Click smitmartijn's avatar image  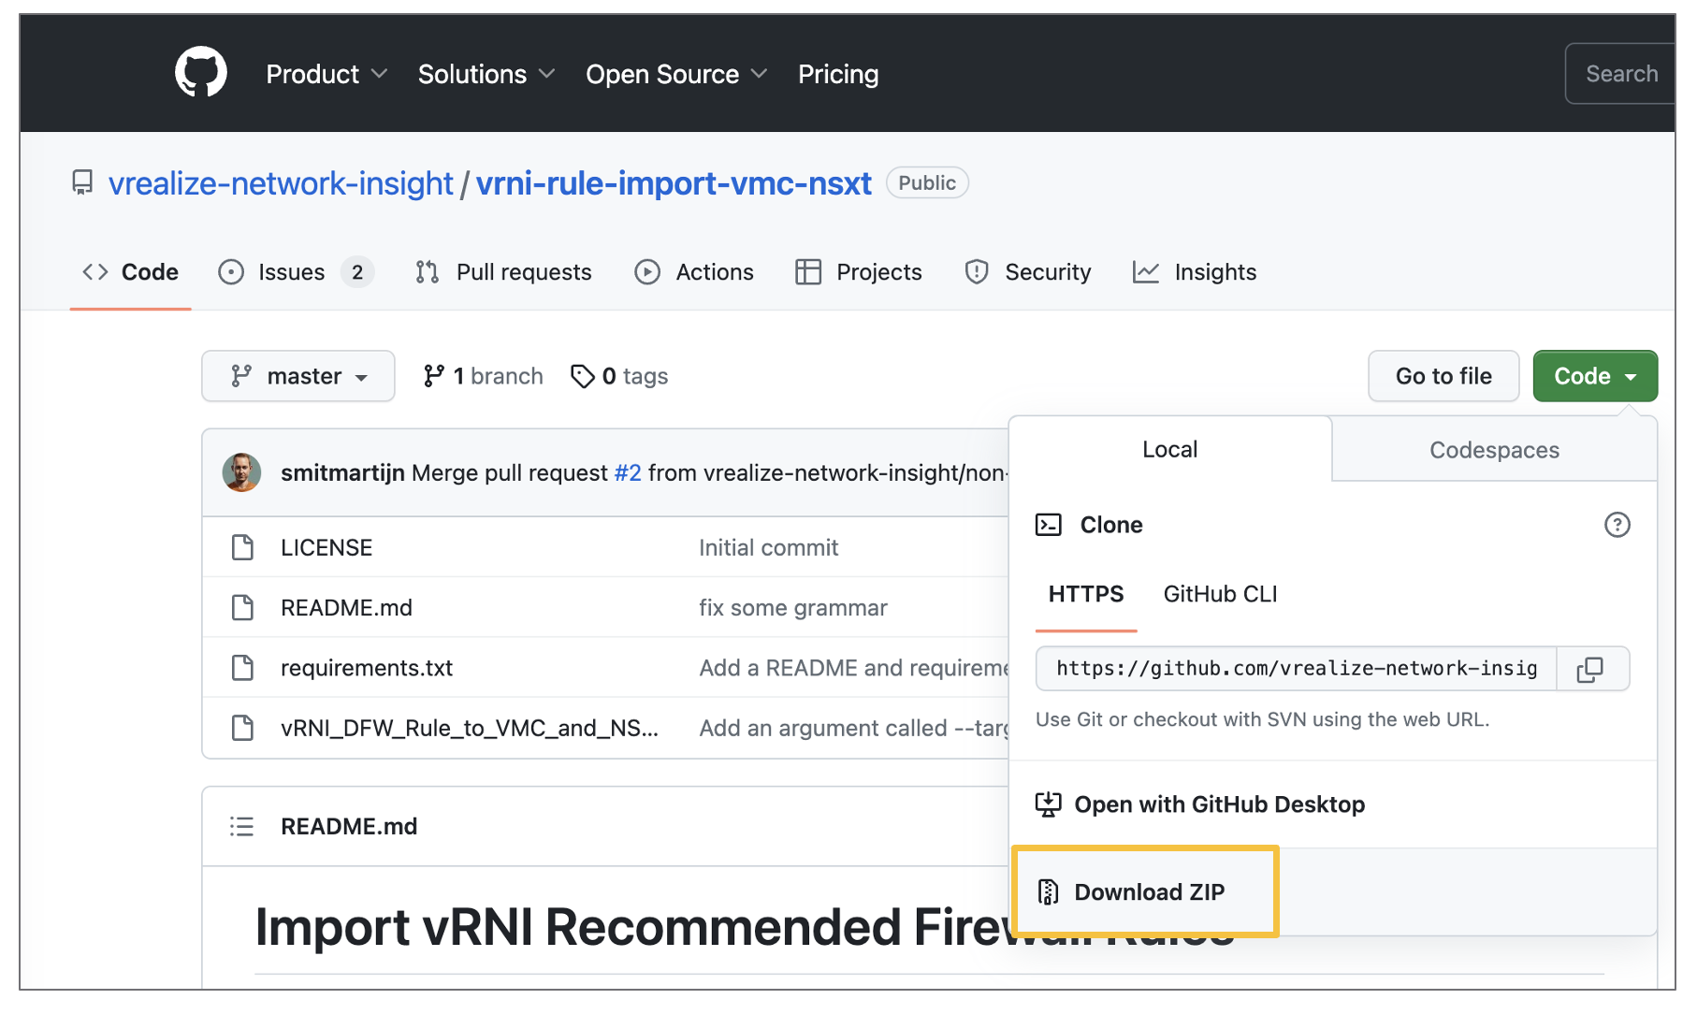pyautogui.click(x=241, y=472)
